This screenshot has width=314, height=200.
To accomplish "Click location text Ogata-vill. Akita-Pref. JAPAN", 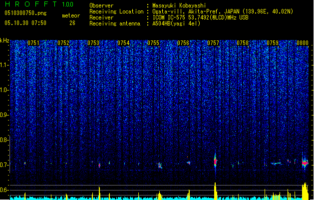I will point(196,11).
